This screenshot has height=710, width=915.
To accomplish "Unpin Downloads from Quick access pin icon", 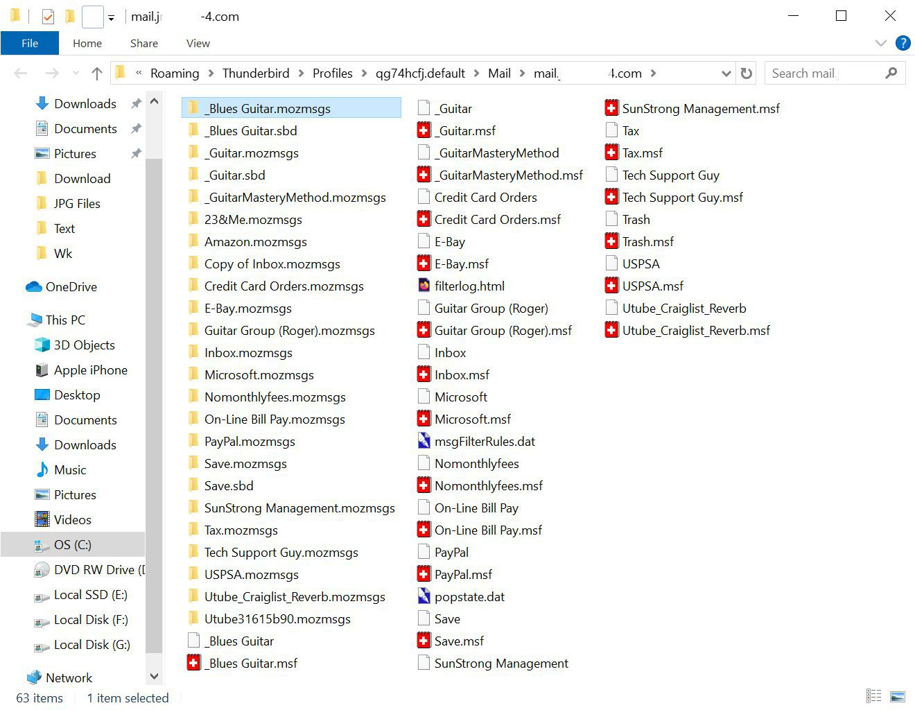I will [136, 104].
